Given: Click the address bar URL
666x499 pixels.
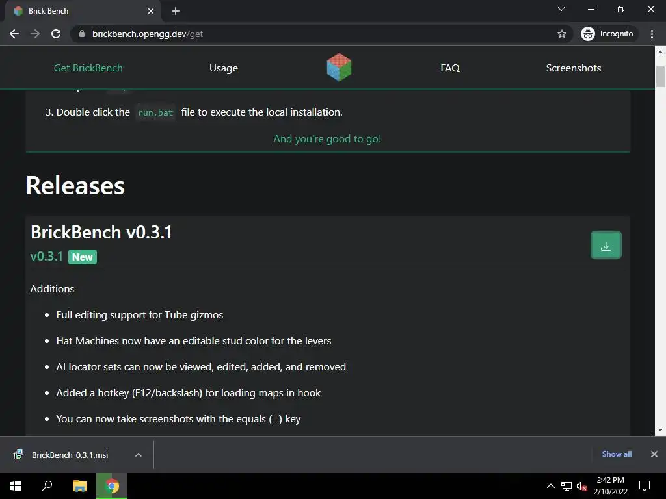Looking at the screenshot, I should 148,34.
